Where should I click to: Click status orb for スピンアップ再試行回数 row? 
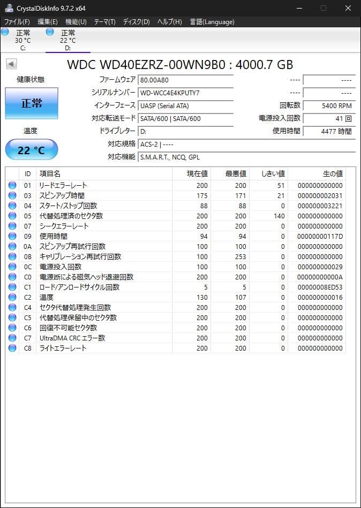[x=12, y=246]
